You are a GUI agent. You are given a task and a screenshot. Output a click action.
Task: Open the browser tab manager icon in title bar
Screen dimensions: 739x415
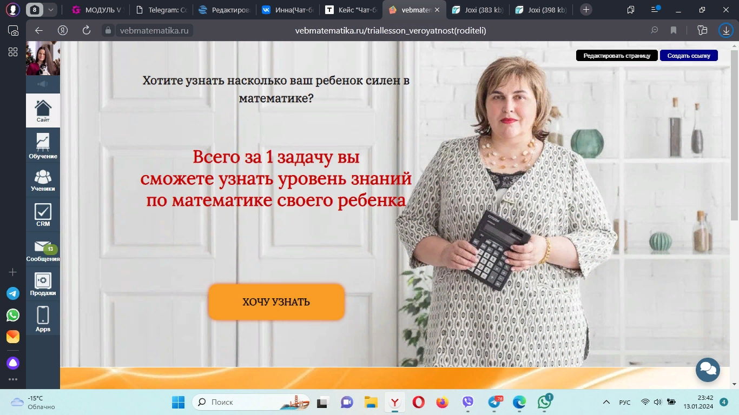coord(631,10)
